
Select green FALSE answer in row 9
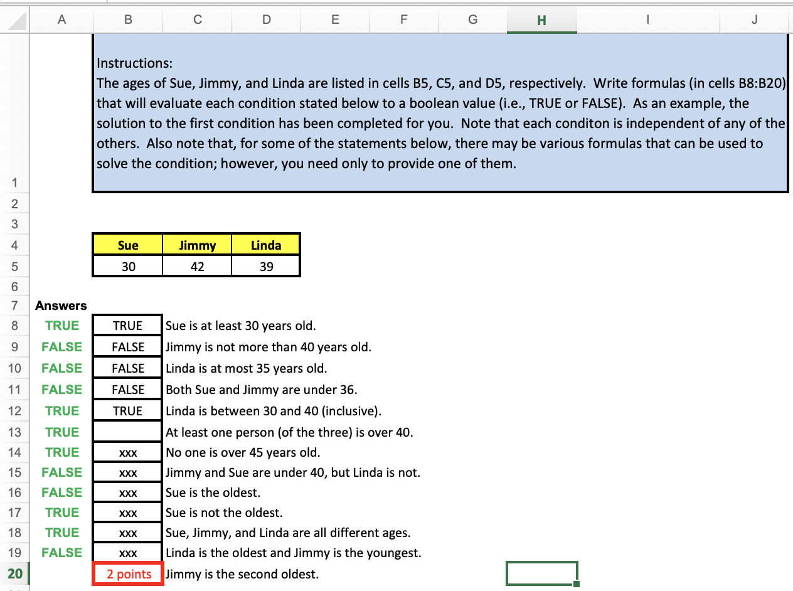pyautogui.click(x=62, y=347)
